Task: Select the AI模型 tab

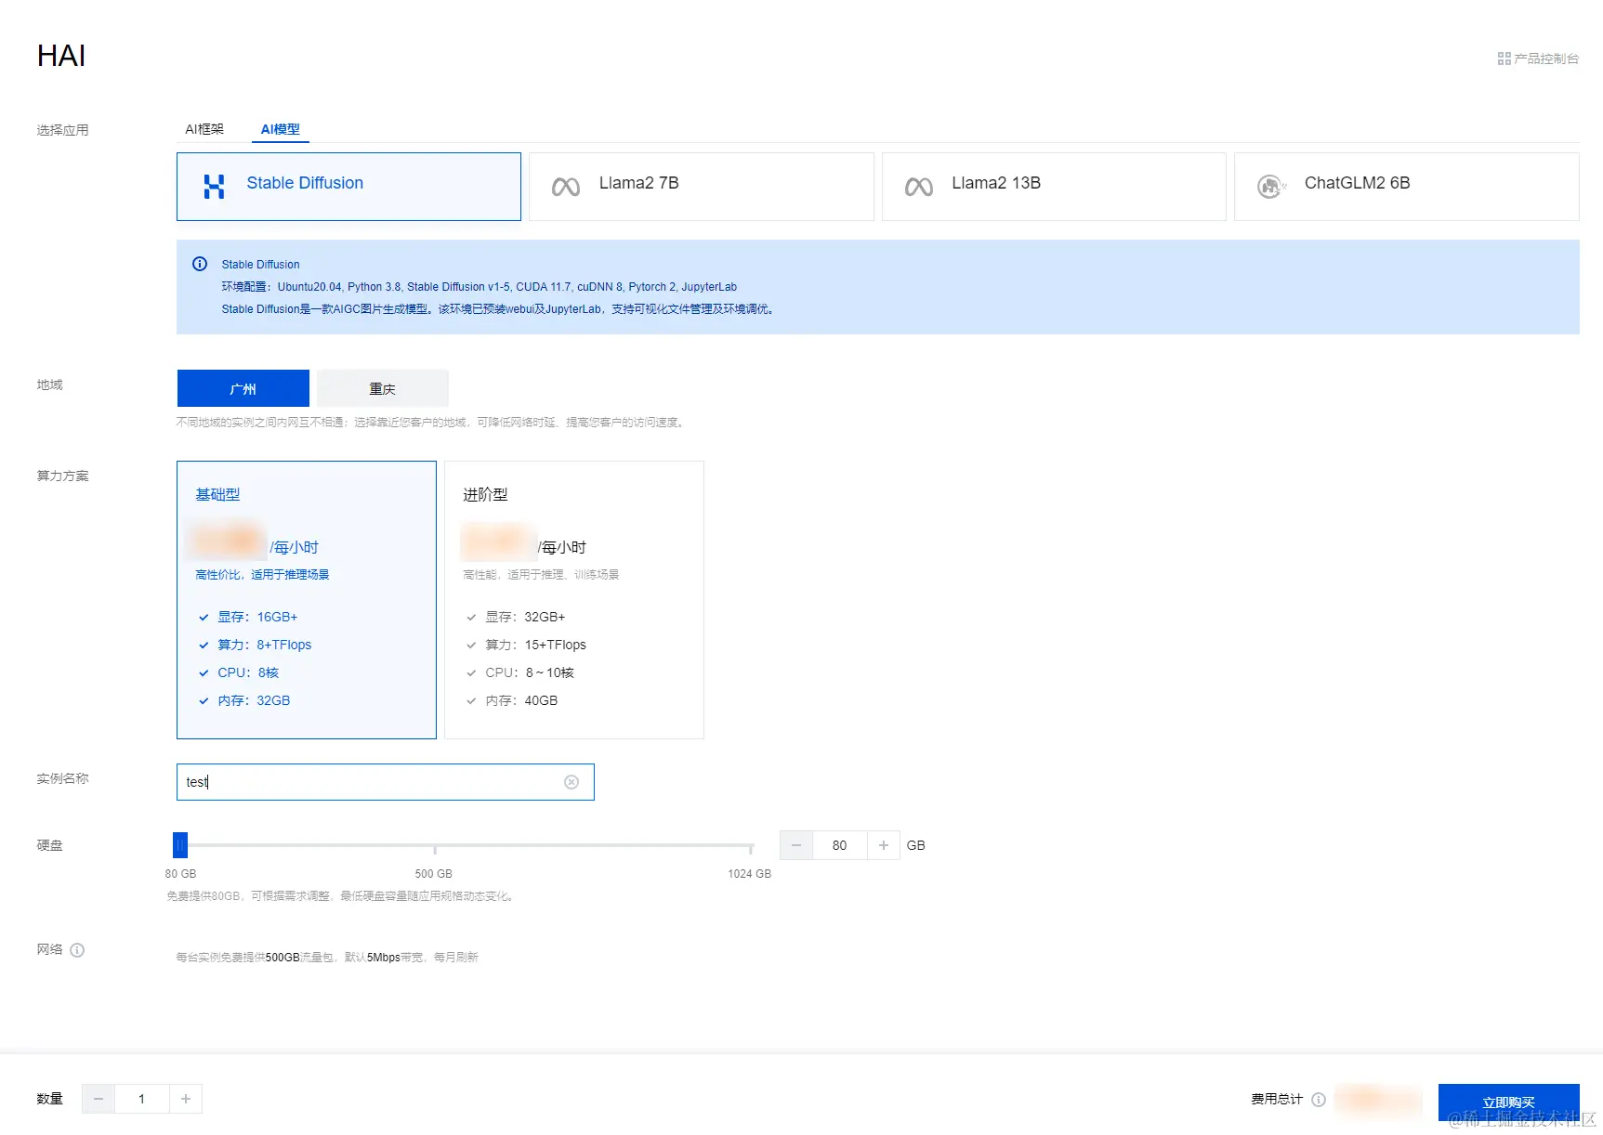Action: point(280,129)
